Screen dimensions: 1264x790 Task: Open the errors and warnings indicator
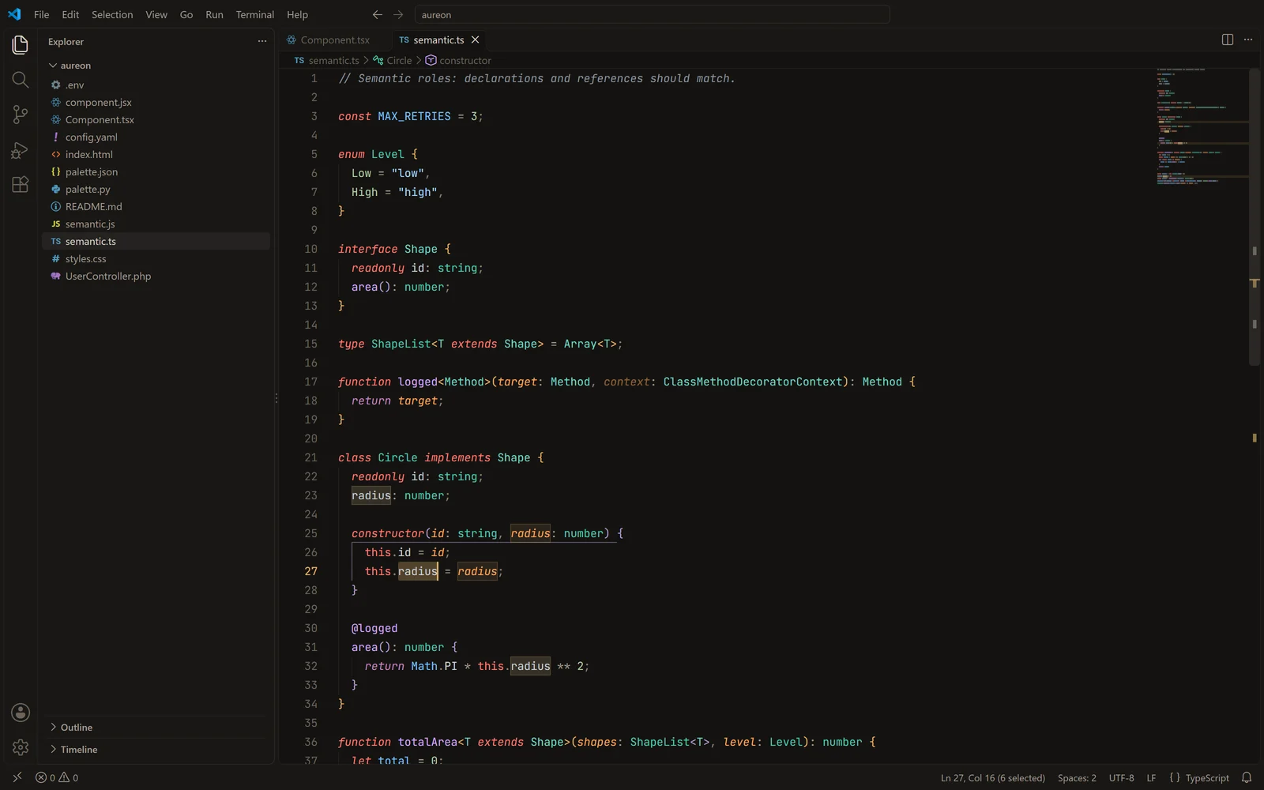[x=57, y=777]
